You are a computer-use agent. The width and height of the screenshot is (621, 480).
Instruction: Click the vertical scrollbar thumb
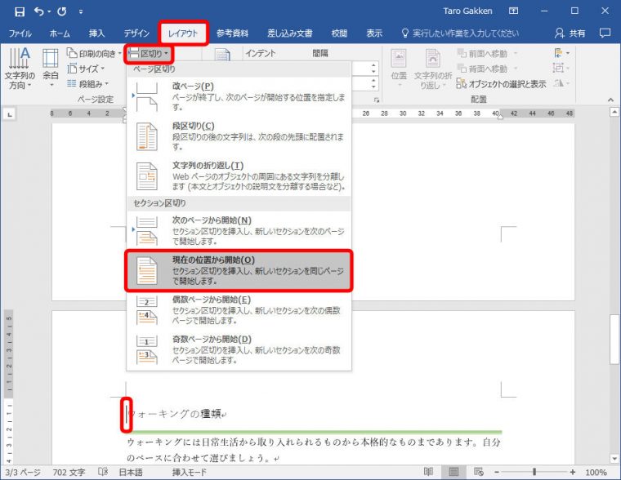pyautogui.click(x=614, y=340)
